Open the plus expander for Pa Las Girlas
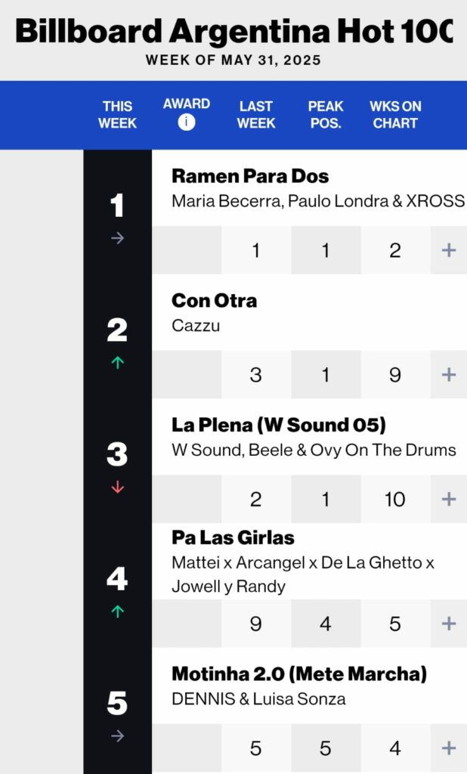Viewport: 467px width, 774px height. [449, 624]
